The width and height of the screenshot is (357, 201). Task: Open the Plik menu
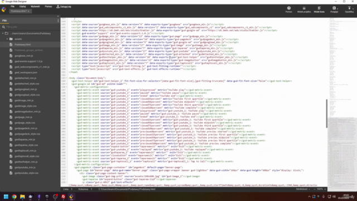tap(12, 7)
